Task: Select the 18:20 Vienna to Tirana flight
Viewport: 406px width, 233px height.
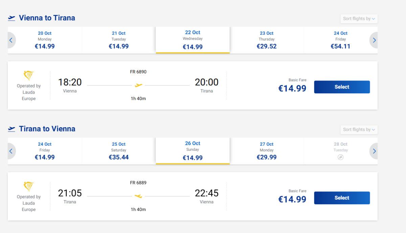Action: coord(342,87)
